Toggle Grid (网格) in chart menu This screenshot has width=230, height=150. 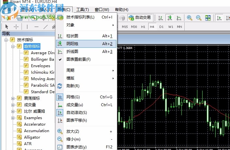point(86,97)
